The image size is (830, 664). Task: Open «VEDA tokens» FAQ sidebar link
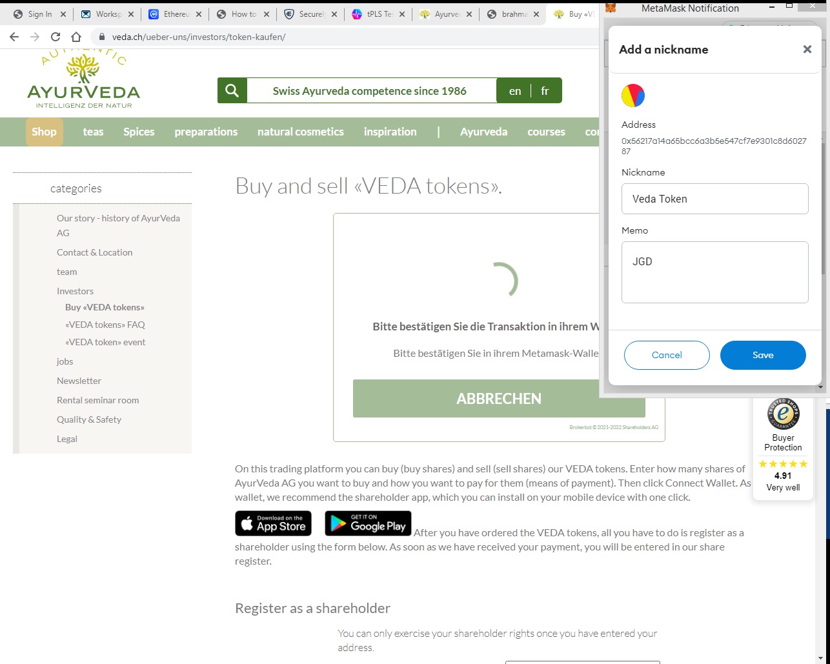click(x=105, y=325)
